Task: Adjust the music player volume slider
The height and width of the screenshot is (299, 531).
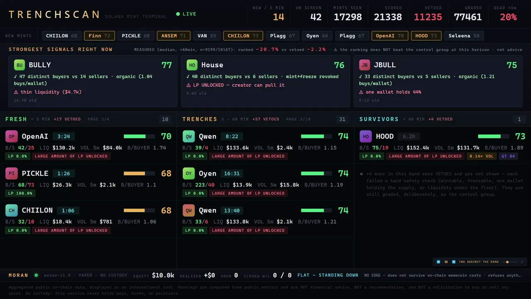Action: 509,262
